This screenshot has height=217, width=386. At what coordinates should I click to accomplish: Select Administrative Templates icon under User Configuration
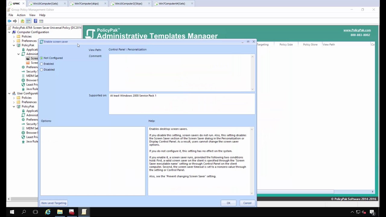coord(23,115)
